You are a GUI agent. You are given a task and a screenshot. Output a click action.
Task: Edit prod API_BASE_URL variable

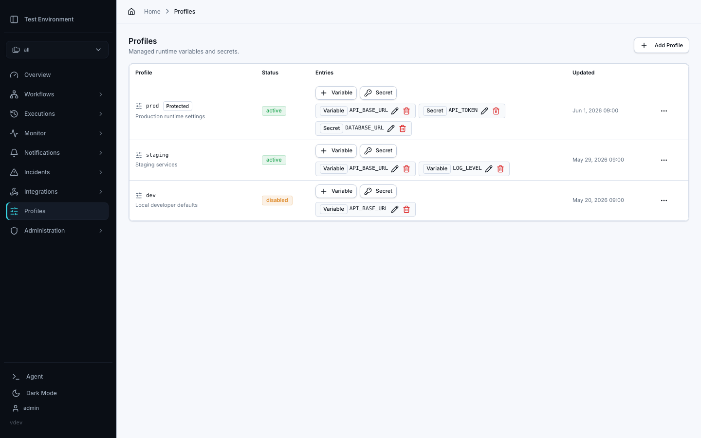tap(395, 111)
